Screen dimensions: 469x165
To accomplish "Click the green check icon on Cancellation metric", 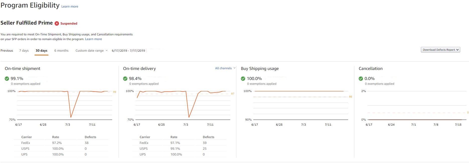I will point(361,78).
